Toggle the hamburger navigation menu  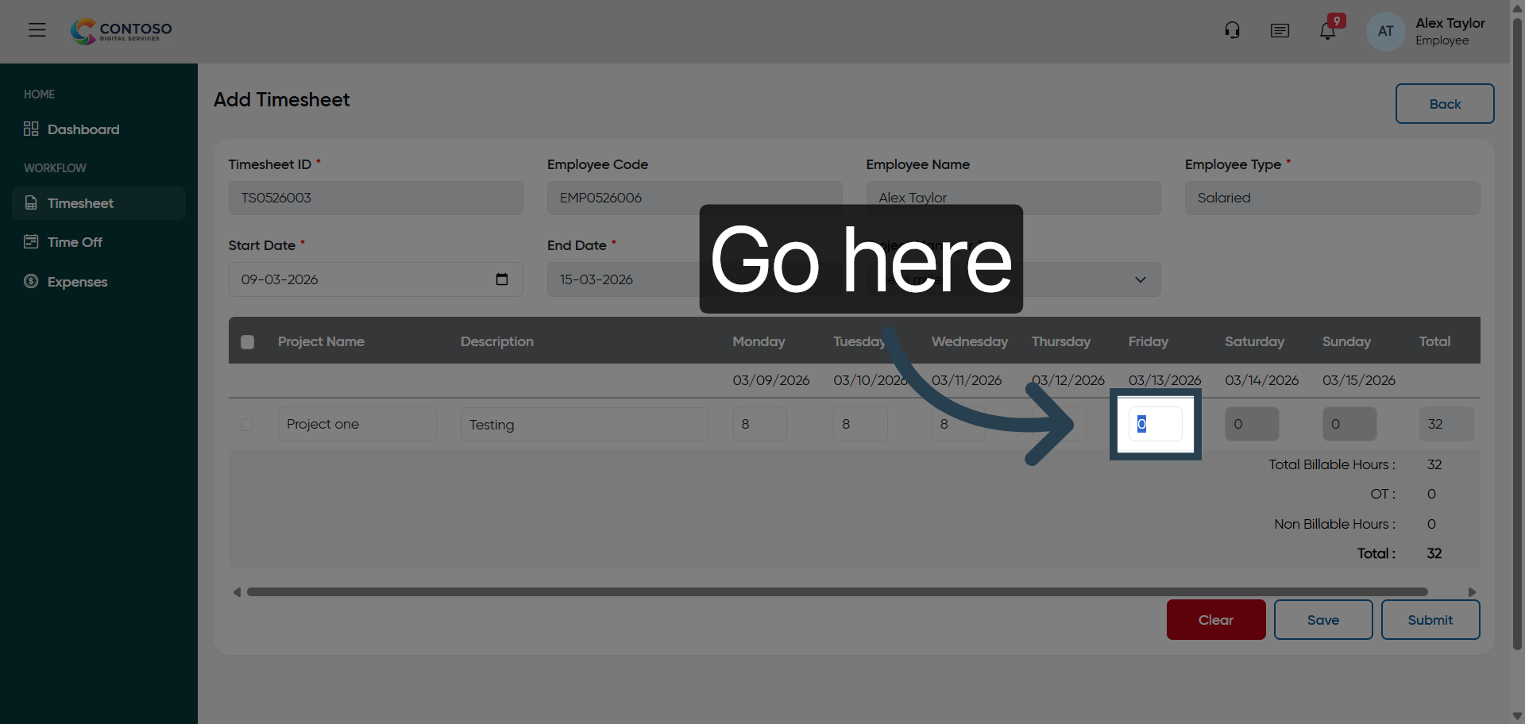coord(37,29)
